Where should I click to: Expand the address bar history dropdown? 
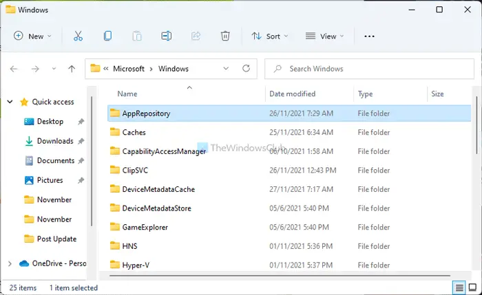point(226,69)
